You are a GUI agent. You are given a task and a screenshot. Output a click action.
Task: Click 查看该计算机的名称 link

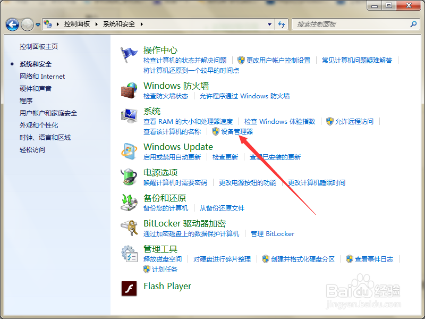(172, 131)
